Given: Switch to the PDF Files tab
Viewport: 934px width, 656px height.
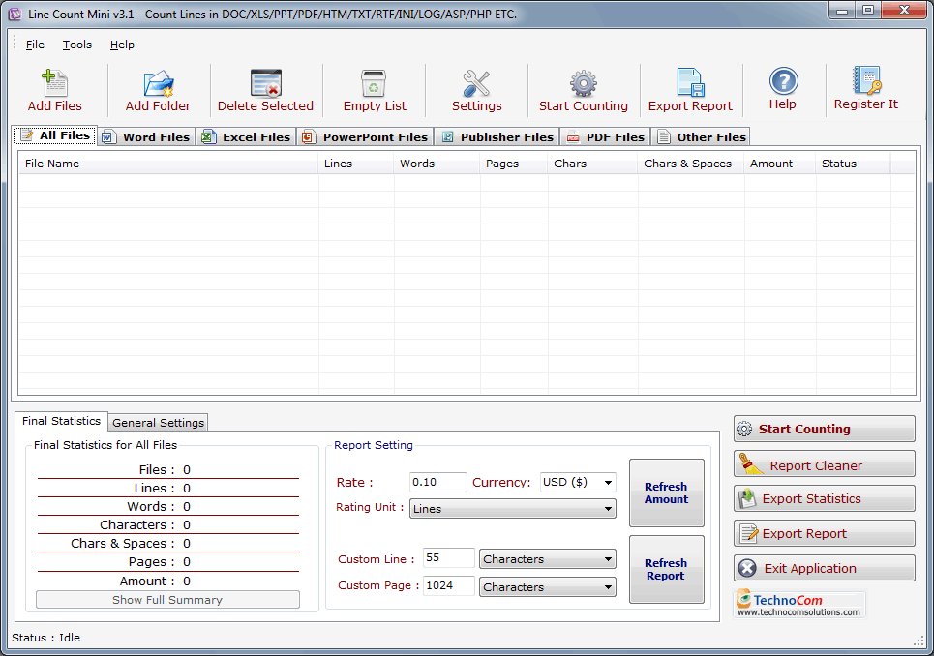Looking at the screenshot, I should click(605, 136).
